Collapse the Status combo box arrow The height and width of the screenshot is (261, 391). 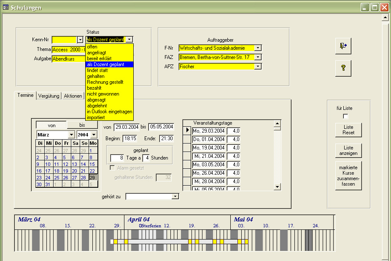coord(129,39)
